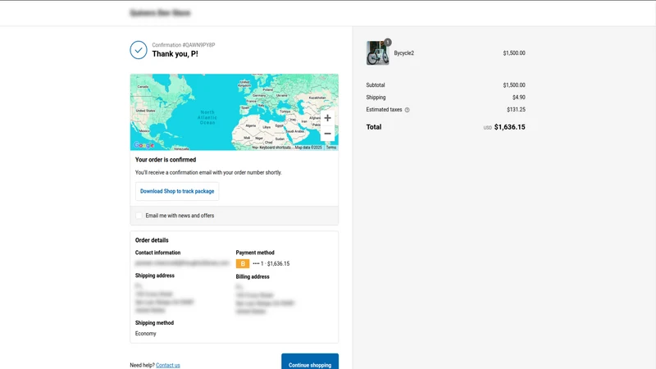Screen dimensions: 656x369
Task: Click the Subtotal label
Action: click(x=376, y=85)
